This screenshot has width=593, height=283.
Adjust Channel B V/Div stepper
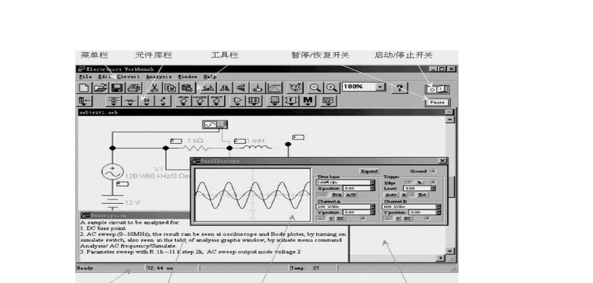pos(439,207)
